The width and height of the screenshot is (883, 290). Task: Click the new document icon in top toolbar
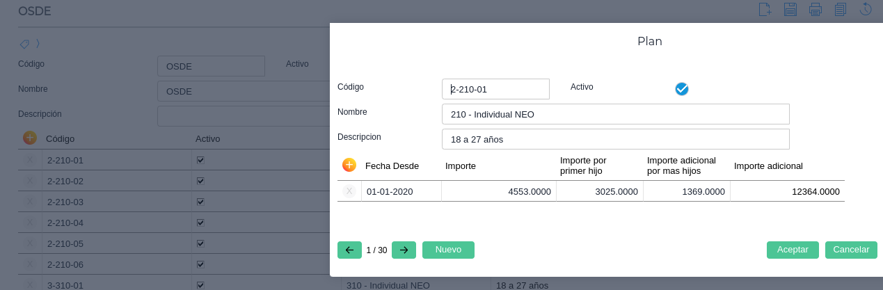tap(765, 10)
